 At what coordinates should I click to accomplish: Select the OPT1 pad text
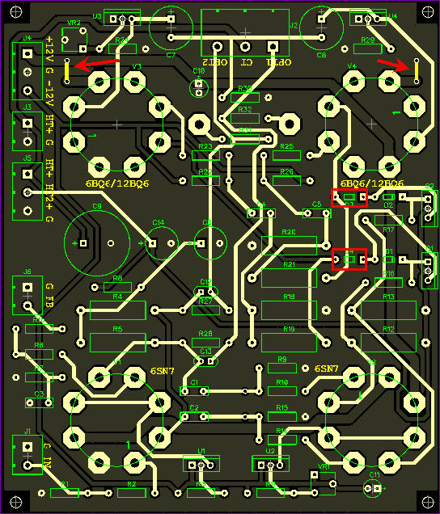[278, 62]
